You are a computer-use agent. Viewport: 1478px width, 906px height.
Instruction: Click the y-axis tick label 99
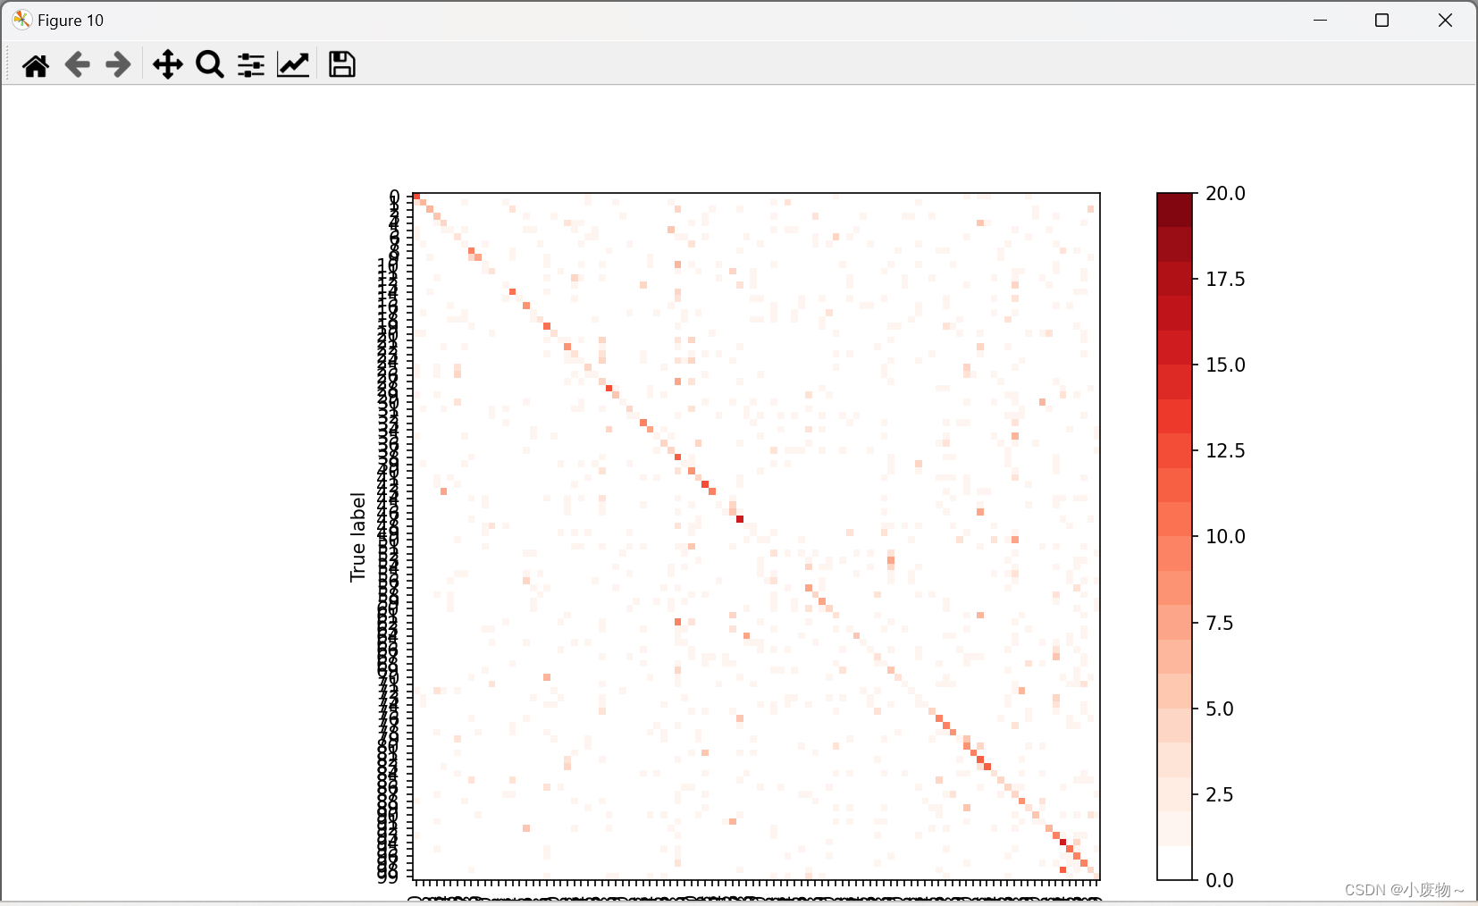pyautogui.click(x=388, y=877)
